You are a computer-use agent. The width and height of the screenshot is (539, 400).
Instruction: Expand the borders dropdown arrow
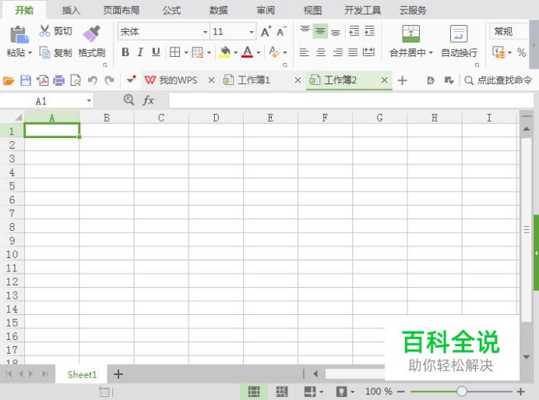[186, 53]
